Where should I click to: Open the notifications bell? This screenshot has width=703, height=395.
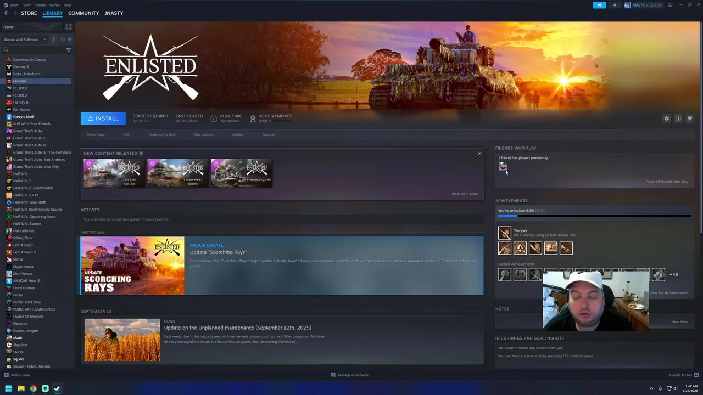615,5
